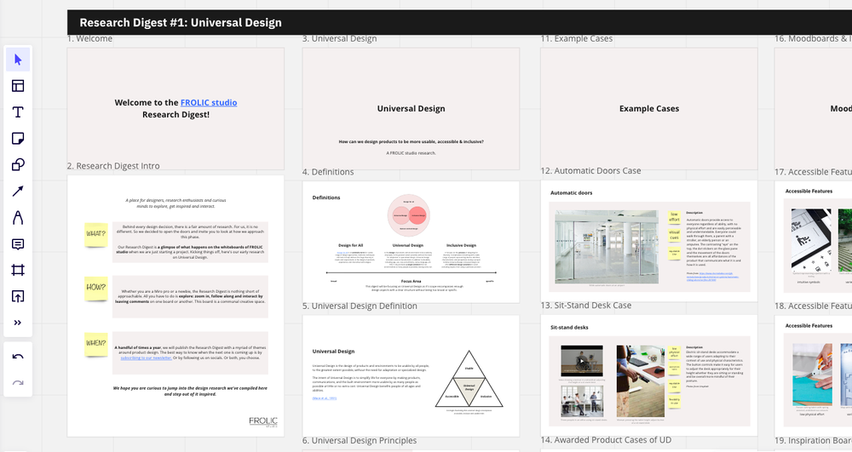This screenshot has height=452, width=852.
Task: Open the subscribing to our newsletter link
Action: [146, 358]
